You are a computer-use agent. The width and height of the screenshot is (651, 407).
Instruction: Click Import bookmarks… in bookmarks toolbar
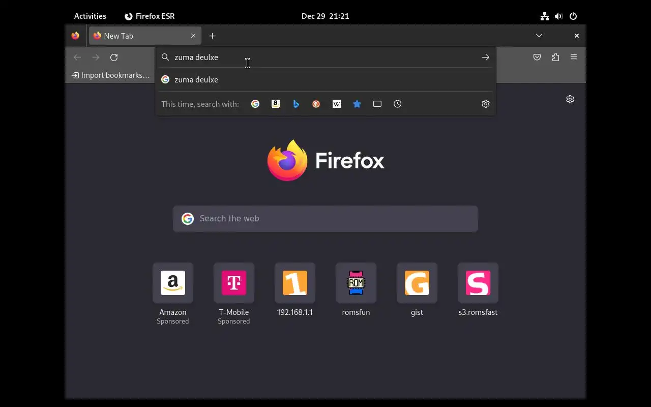tap(111, 75)
